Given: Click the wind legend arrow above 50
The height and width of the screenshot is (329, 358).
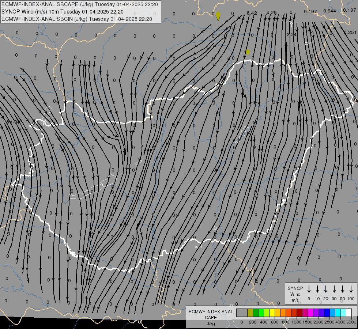Looking at the screenshot, I should [x=343, y=289].
